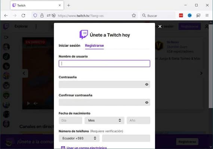Open the three-dot menu next to Explorar
The width and height of the screenshot is (213, 149).
36,27
